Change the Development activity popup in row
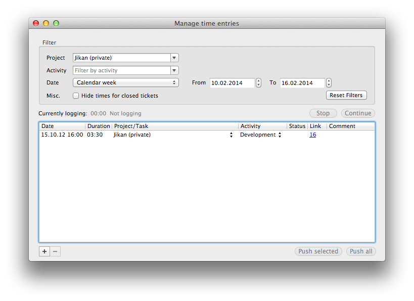This screenshot has width=414, height=301. pyautogui.click(x=261, y=135)
